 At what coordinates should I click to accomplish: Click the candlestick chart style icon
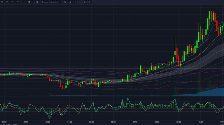[x=29, y=2]
